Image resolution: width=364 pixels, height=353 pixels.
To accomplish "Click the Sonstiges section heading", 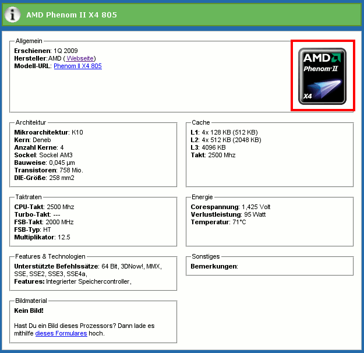I will point(206,256).
